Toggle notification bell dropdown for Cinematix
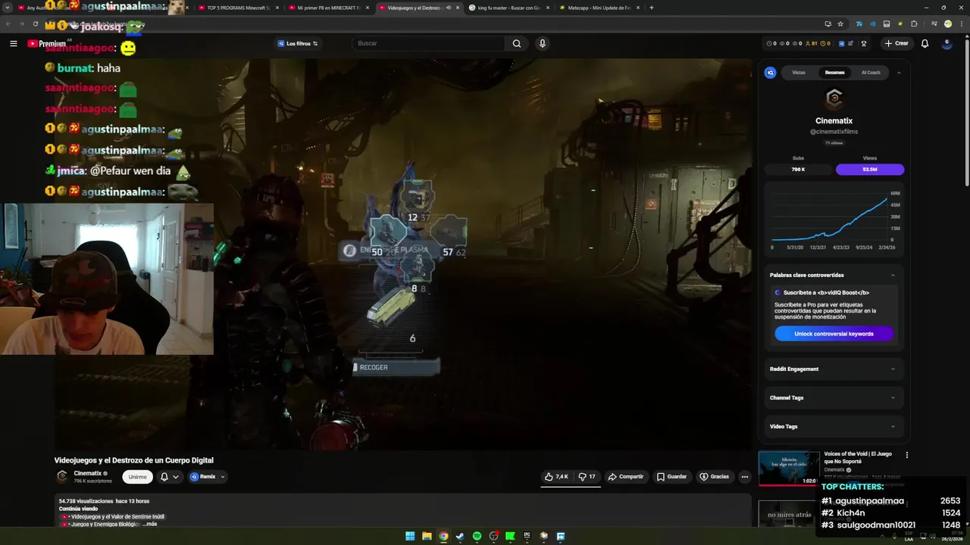The width and height of the screenshot is (970, 545). (x=169, y=477)
